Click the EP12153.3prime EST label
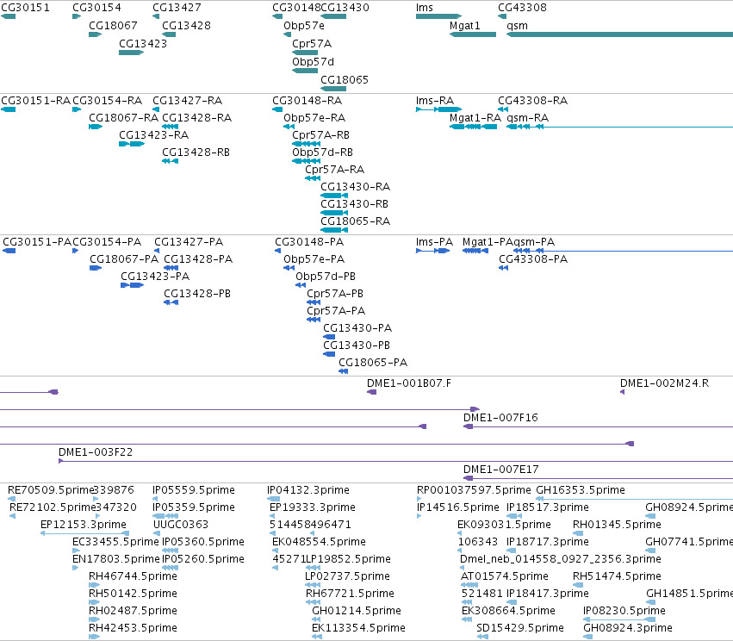Viewport: 733px width, 641px height. pos(84,525)
